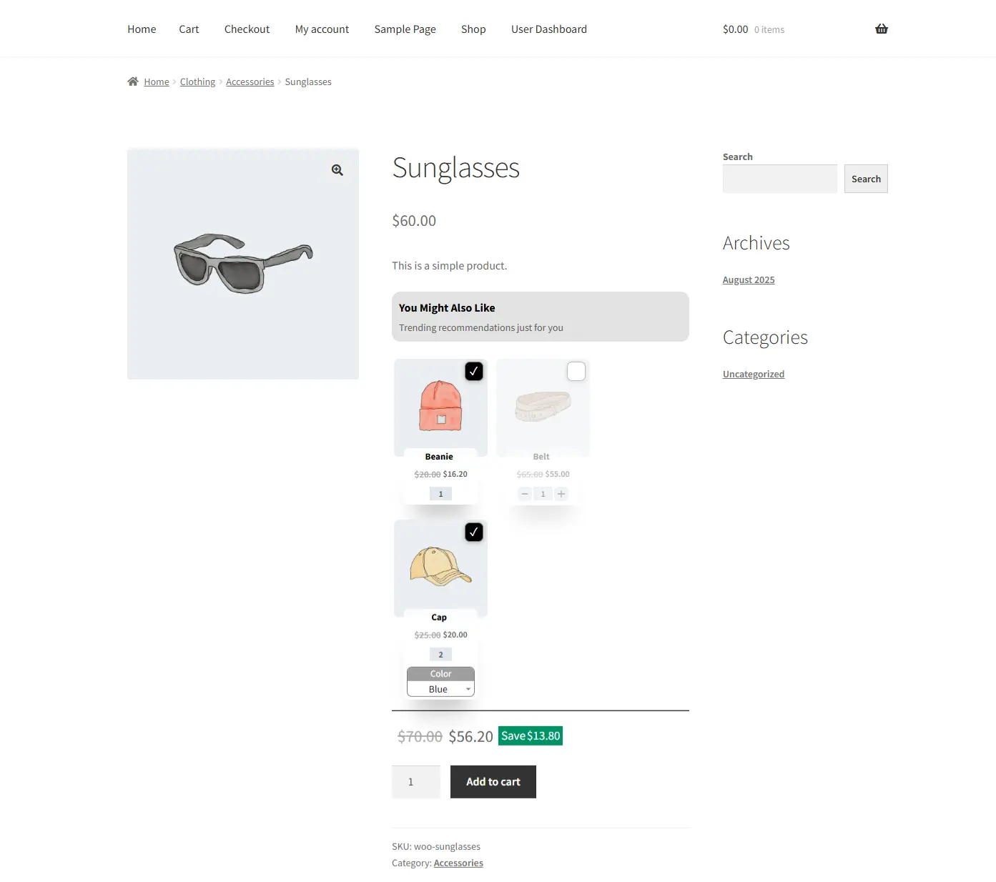Image resolution: width=996 pixels, height=882 pixels.
Task: Open the Checkout page from the navigation
Action: [x=247, y=29]
